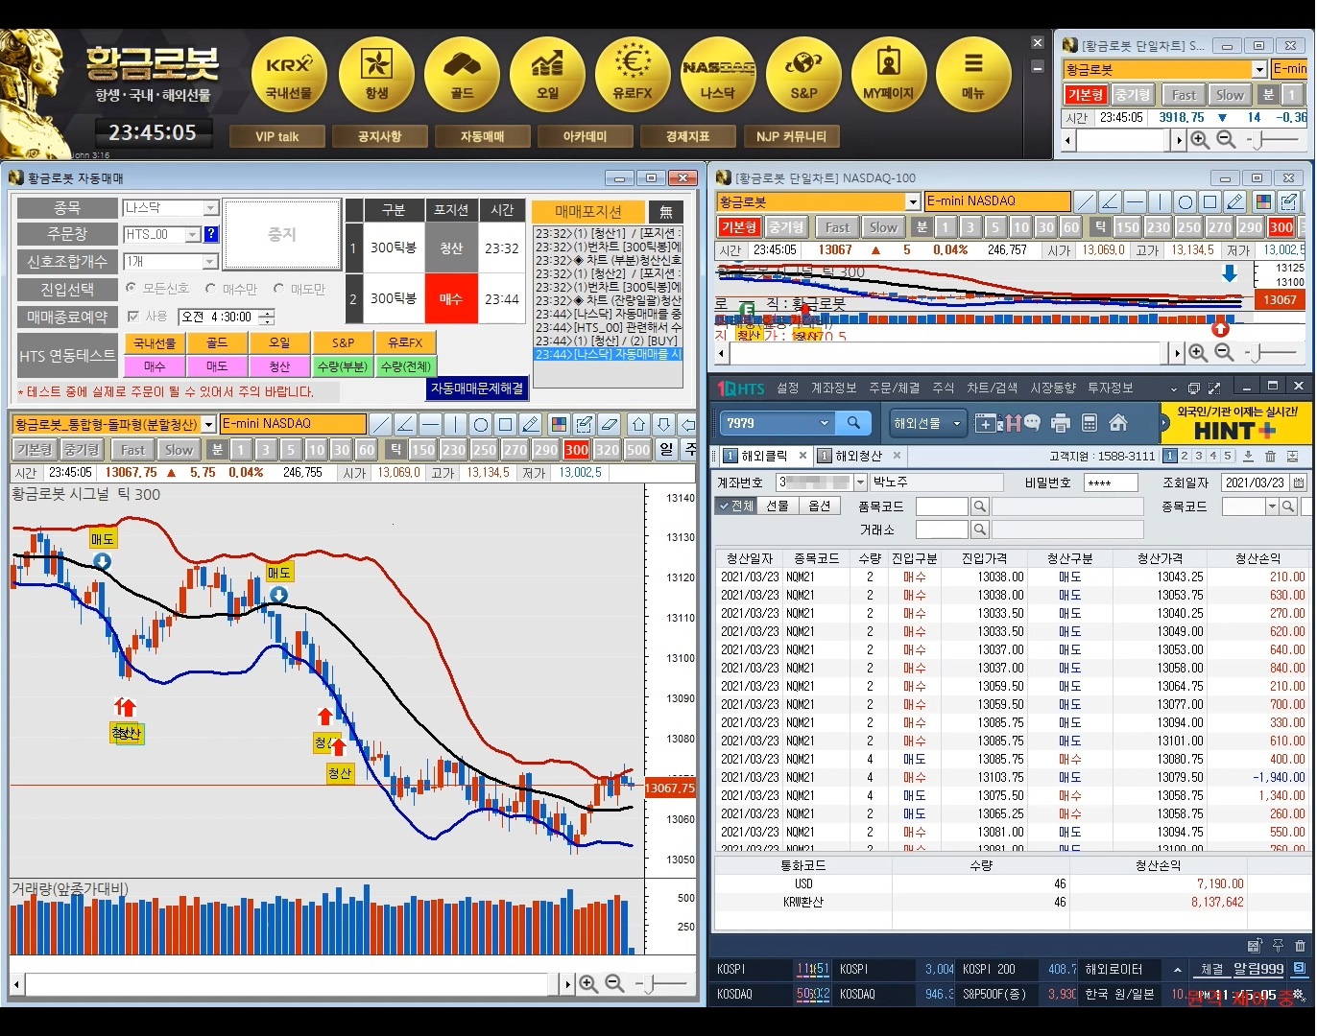Zoom in on the main chart

point(588,984)
